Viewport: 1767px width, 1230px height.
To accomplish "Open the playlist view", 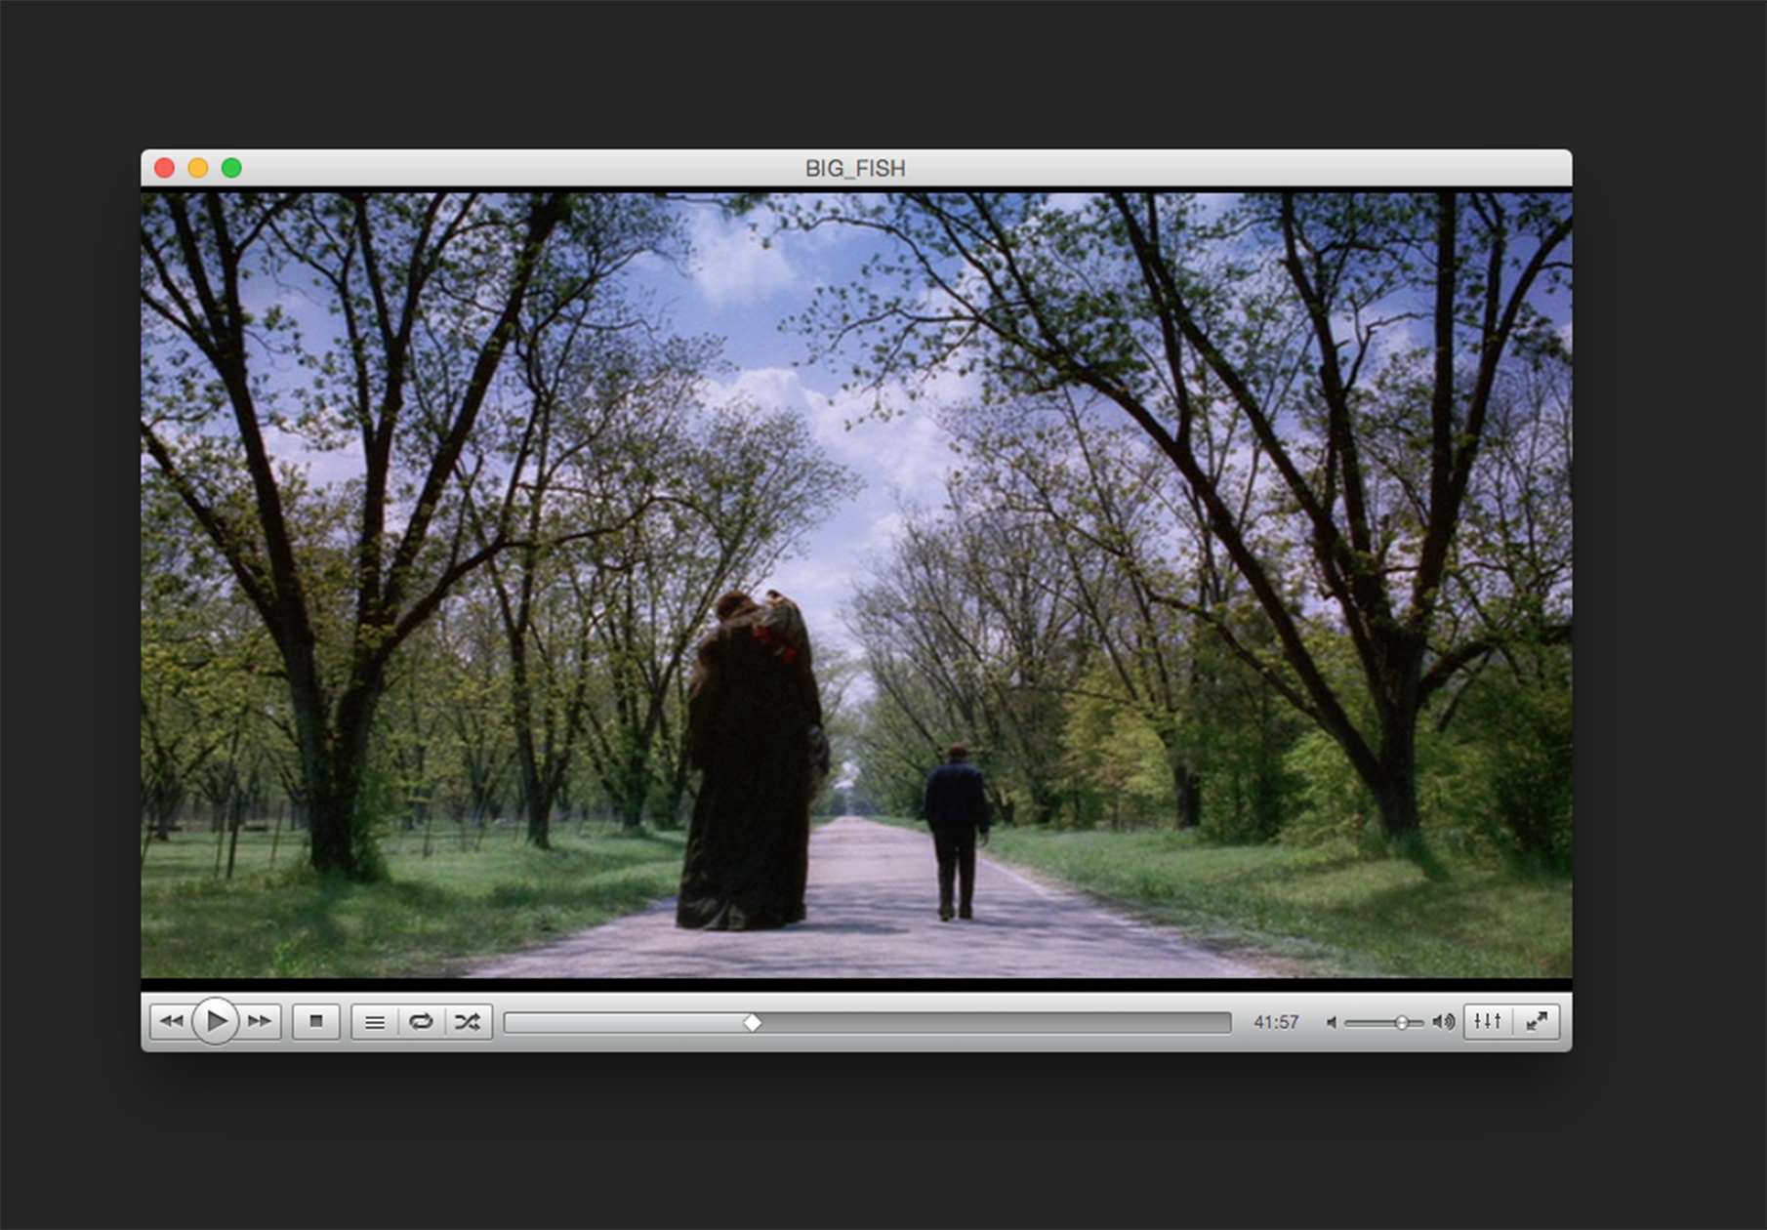I will click(x=375, y=1022).
